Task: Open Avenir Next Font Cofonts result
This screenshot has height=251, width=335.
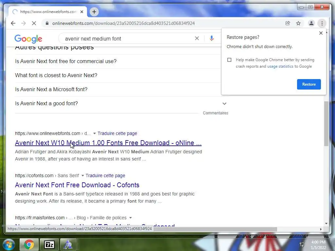Action: (x=77, y=185)
